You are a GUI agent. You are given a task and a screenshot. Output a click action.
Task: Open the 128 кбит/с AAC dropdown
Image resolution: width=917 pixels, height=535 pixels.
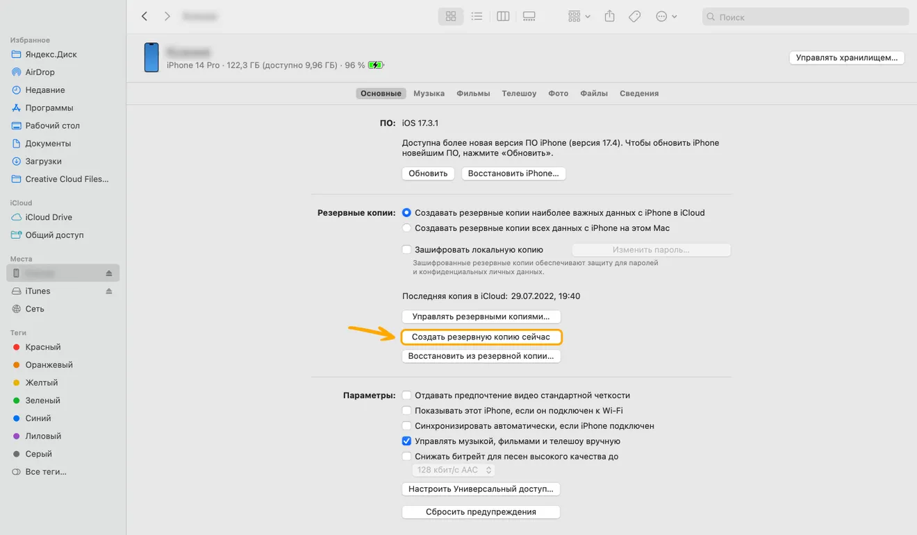pos(454,470)
